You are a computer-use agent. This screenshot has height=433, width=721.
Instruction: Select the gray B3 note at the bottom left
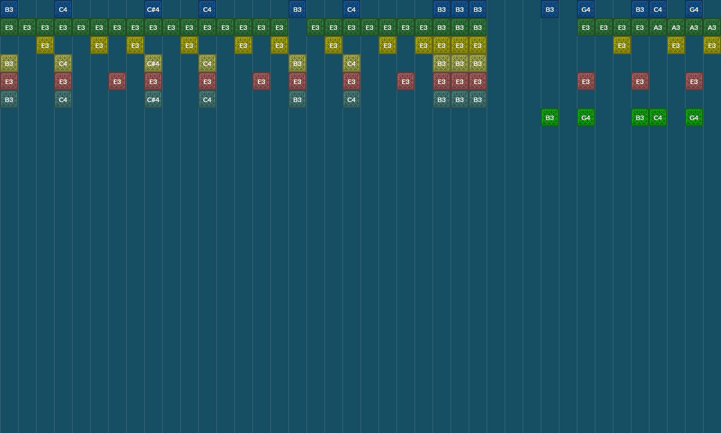point(8,99)
